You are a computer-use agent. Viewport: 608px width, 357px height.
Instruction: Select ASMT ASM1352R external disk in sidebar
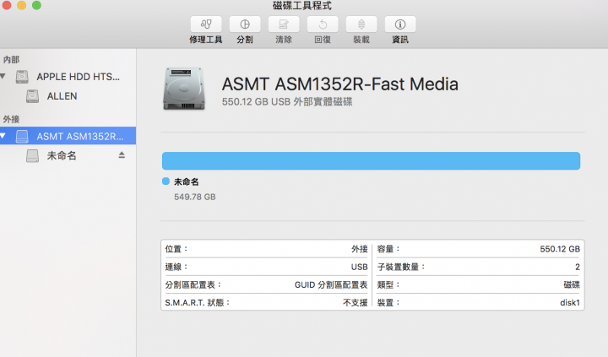point(68,136)
